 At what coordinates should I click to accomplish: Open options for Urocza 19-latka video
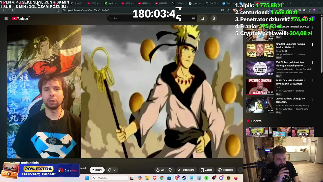[312, 99]
